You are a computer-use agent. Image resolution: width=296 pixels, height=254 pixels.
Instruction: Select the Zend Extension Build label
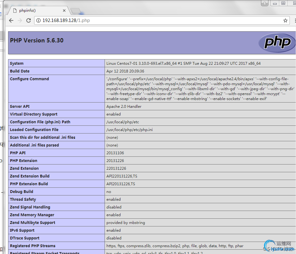[30, 176]
